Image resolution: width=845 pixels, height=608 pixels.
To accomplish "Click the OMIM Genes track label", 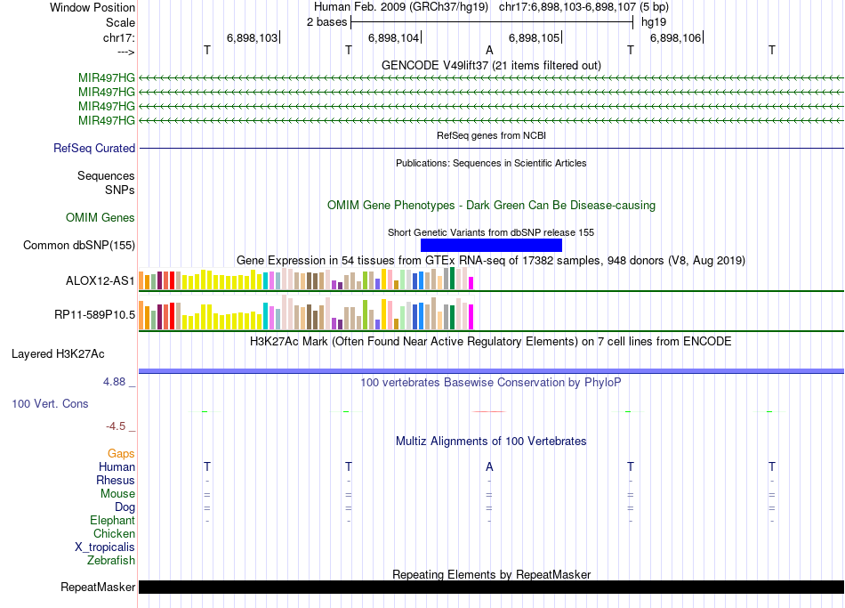I will click(x=100, y=217).
